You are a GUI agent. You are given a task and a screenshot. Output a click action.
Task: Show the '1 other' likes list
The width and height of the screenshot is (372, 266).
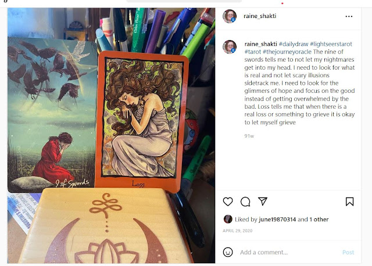pyautogui.click(x=319, y=220)
